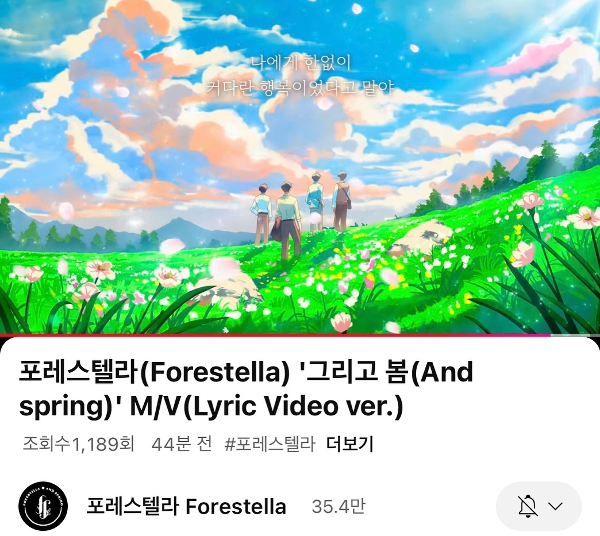Tap 더보기 to expand the description

pos(350,444)
